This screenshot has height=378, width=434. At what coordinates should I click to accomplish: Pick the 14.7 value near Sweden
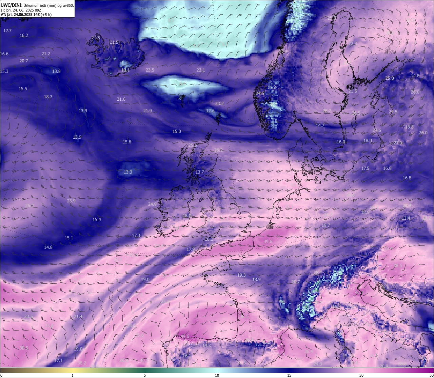(320, 126)
